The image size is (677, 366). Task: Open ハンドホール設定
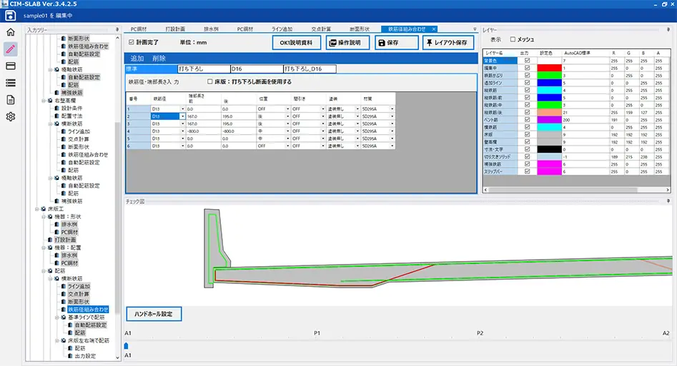(154, 314)
